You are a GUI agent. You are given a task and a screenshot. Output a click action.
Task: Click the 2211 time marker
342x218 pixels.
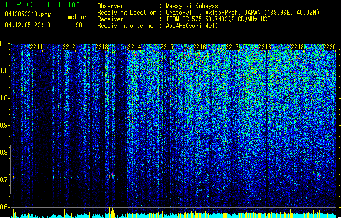pyautogui.click(x=36, y=47)
